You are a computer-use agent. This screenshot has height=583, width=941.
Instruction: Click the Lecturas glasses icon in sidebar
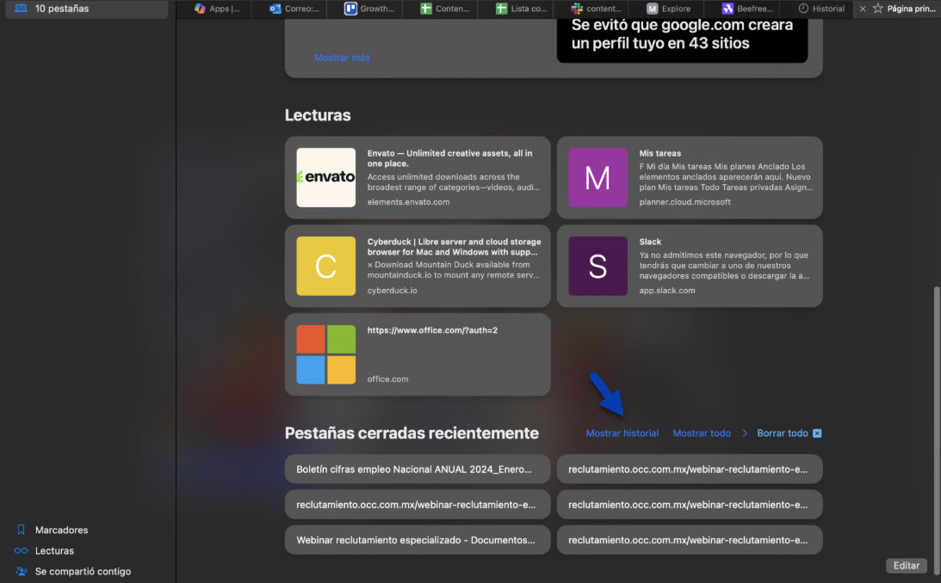click(22, 550)
